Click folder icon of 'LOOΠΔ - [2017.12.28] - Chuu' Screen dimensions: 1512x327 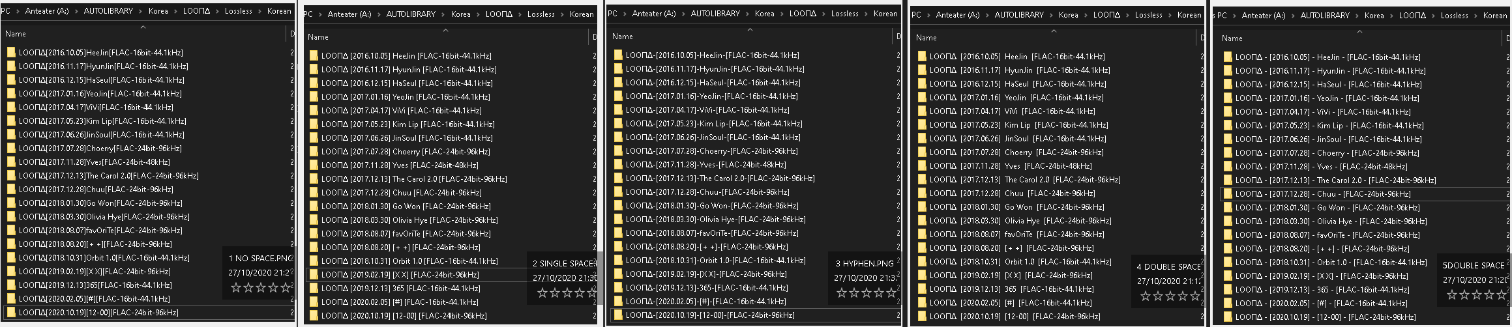click(x=1228, y=194)
